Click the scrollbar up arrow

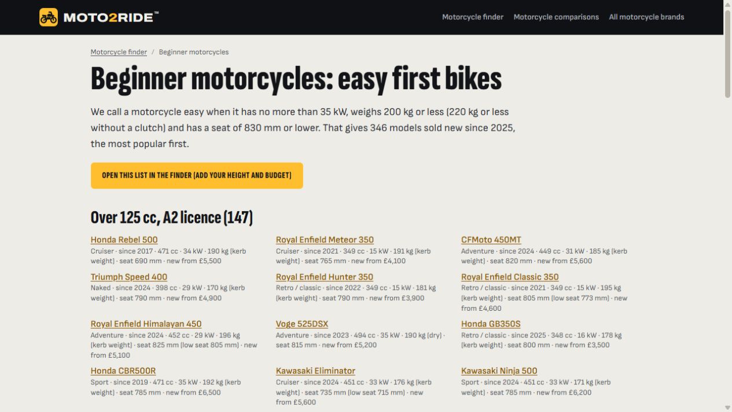click(727, 4)
